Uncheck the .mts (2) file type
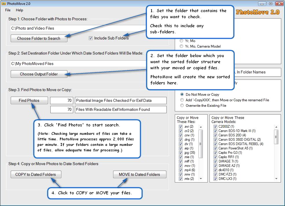The image size is (285, 206). click(x=181, y=179)
